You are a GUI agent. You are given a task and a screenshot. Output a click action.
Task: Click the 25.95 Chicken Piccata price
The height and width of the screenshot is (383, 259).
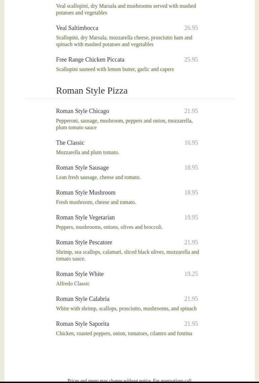191,60
